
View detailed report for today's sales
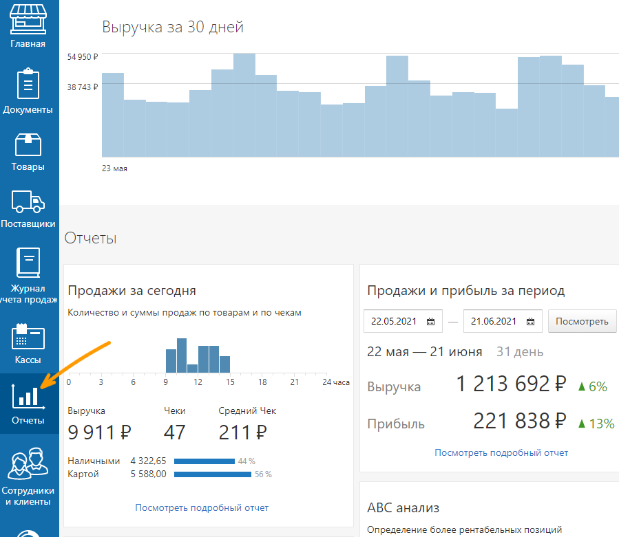coord(202,508)
